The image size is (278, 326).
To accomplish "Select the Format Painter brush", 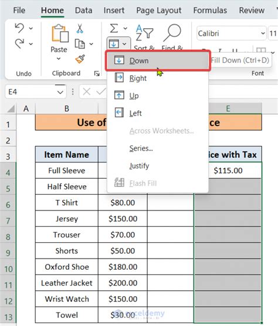I will tap(80, 59).
